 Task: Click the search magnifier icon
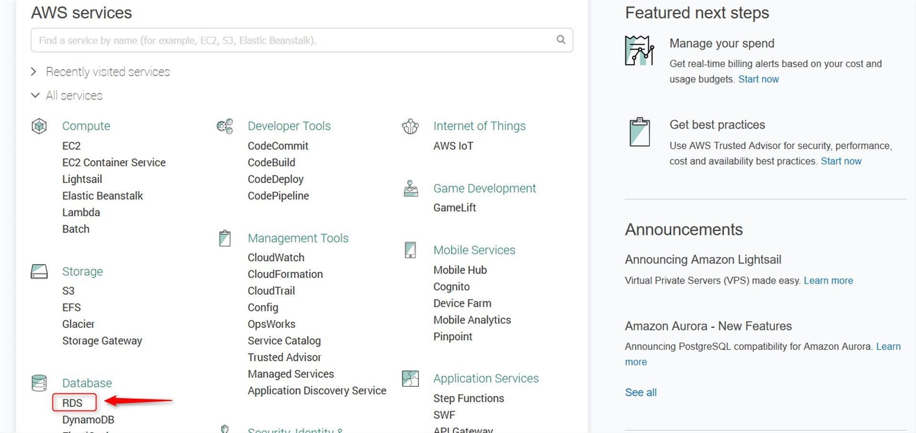[561, 40]
